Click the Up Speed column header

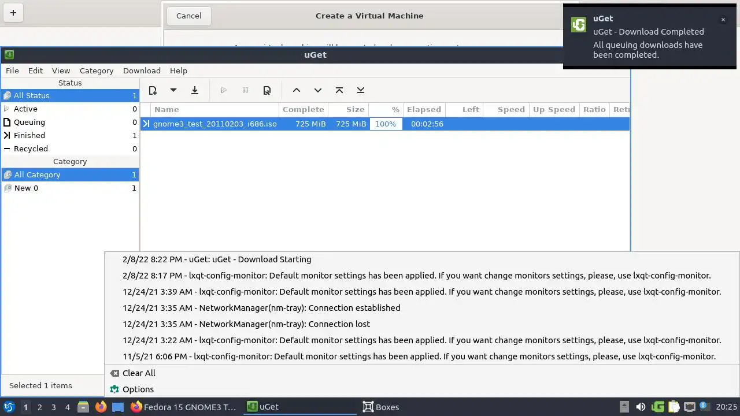coord(554,109)
